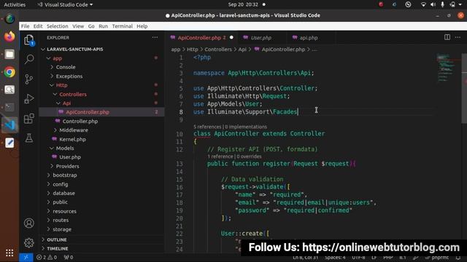Collapse the Http folder

pos(61,85)
